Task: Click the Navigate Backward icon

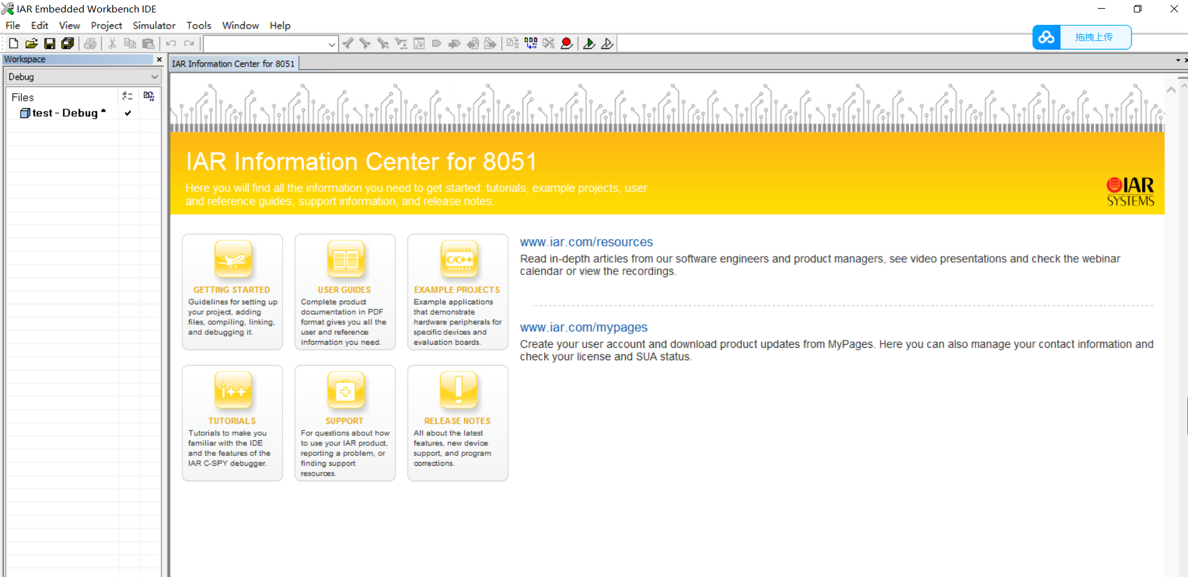Action: click(x=473, y=43)
